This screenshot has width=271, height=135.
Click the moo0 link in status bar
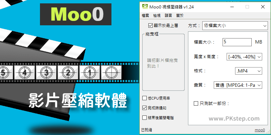coord(260,130)
